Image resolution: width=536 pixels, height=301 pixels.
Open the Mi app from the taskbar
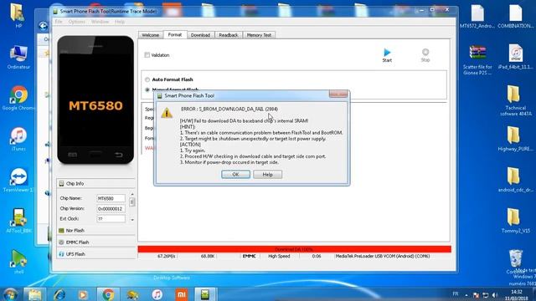click(x=181, y=294)
